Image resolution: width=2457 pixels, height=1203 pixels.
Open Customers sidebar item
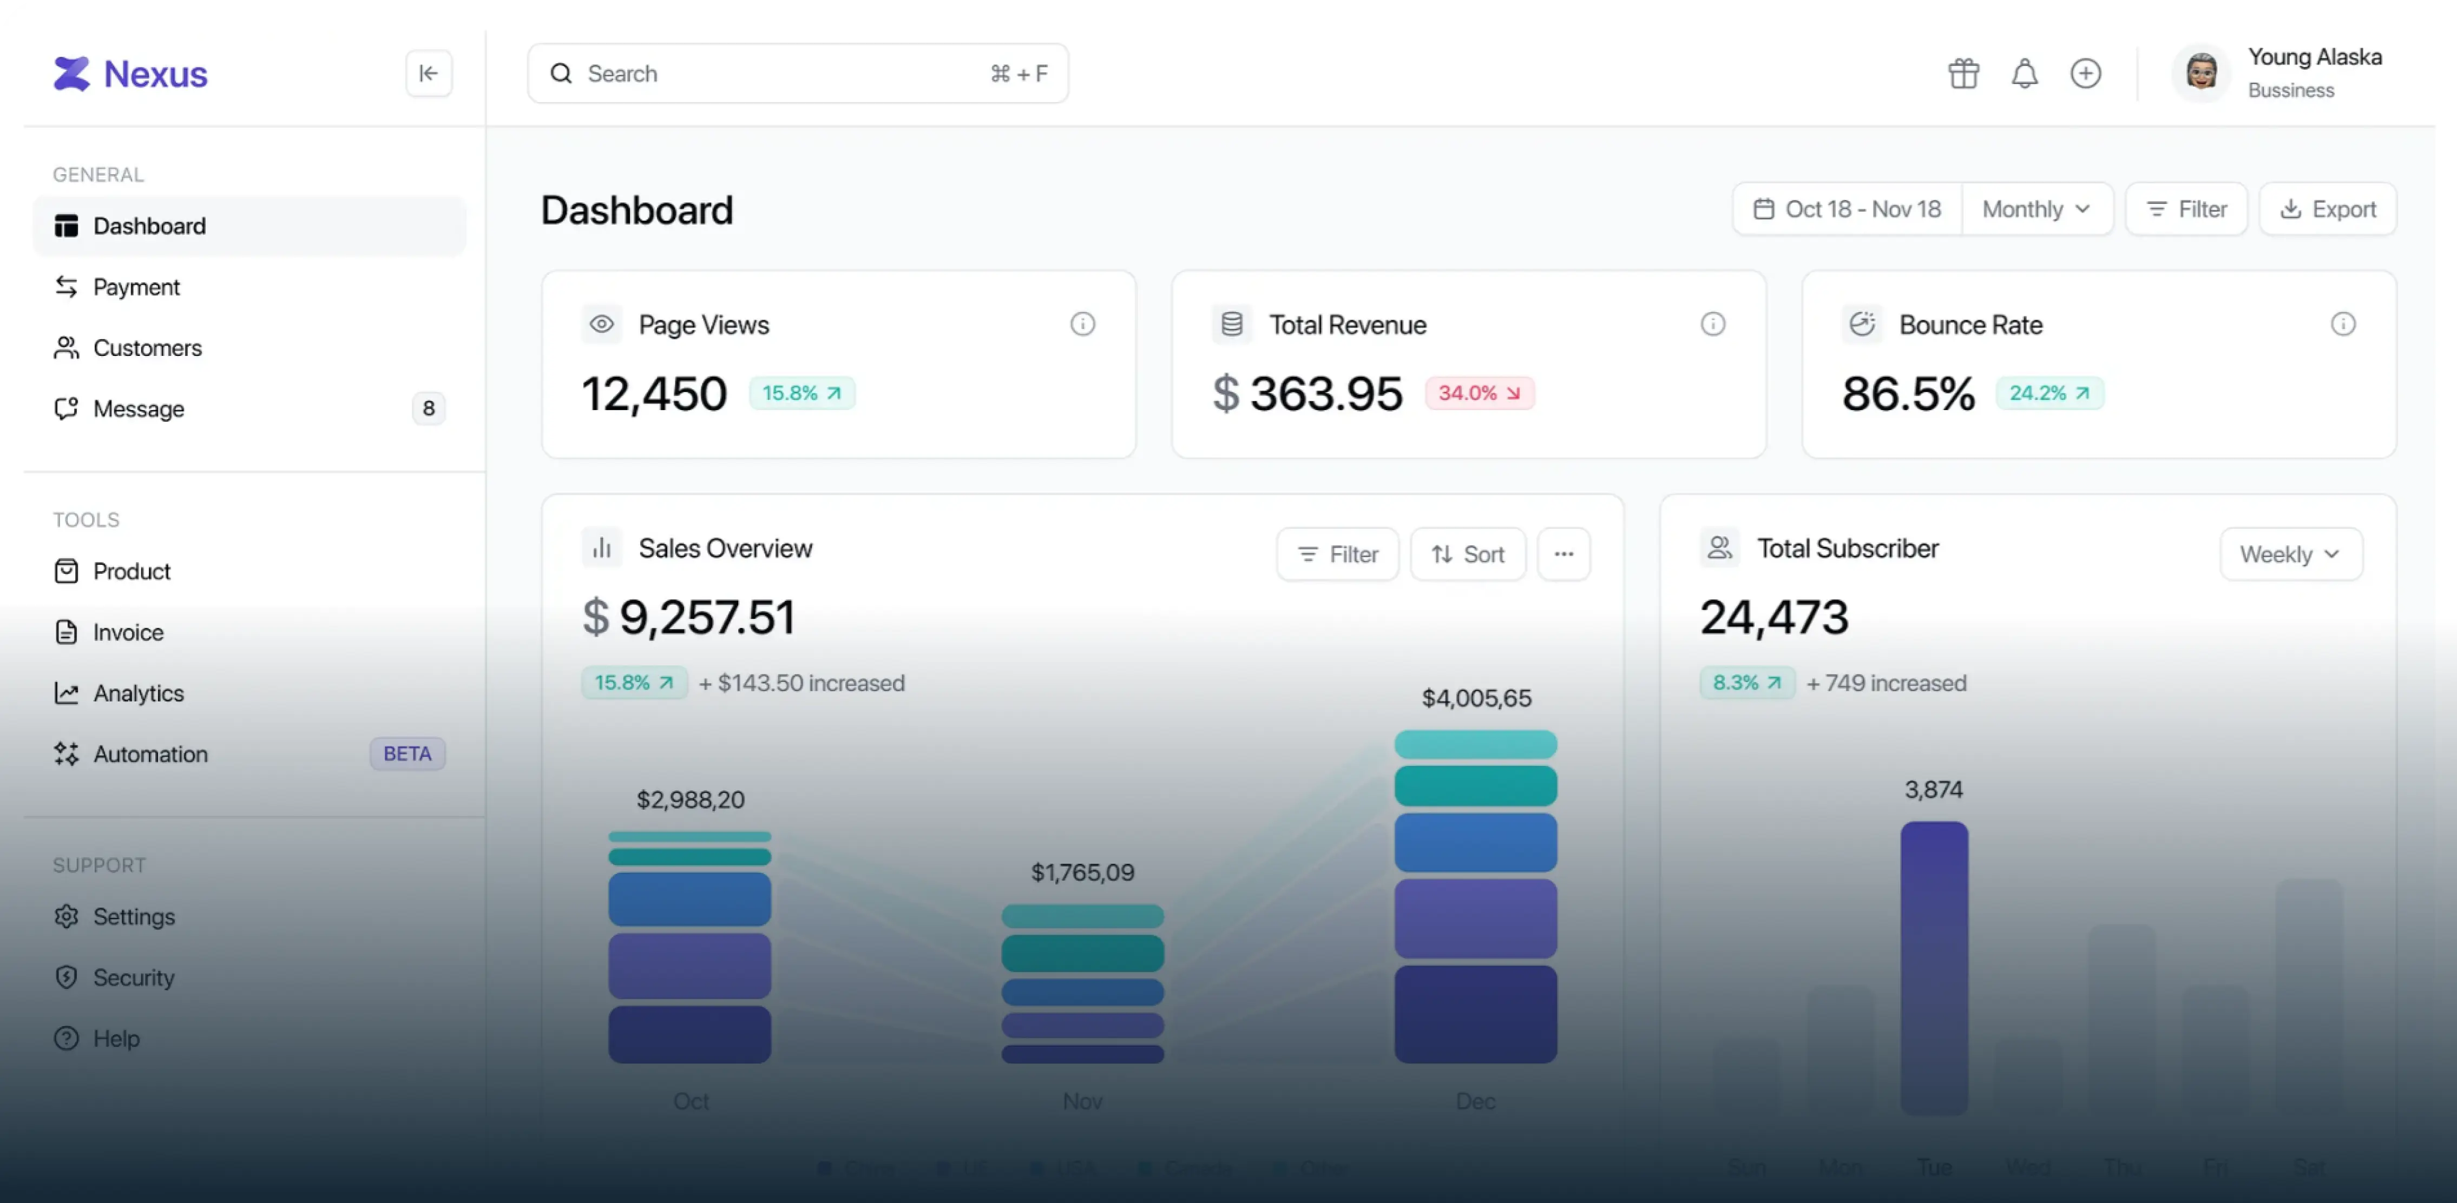[147, 348]
